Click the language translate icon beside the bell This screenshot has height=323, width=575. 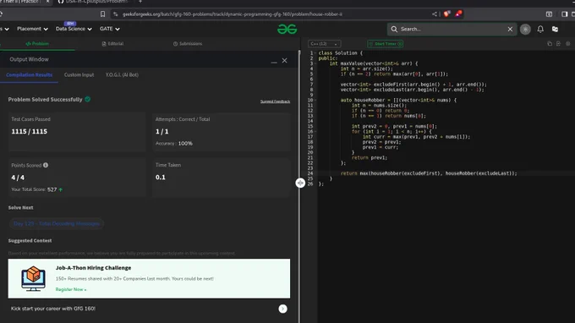point(555,29)
